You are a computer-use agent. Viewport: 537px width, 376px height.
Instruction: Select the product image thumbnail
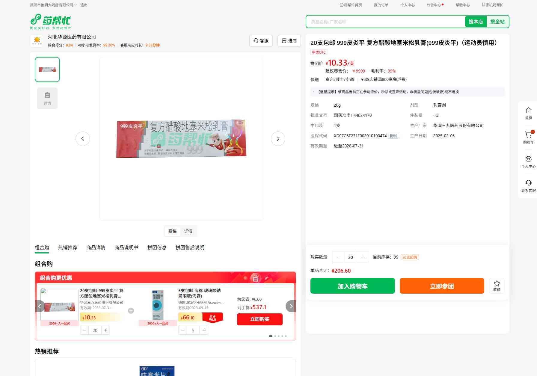pyautogui.click(x=47, y=70)
